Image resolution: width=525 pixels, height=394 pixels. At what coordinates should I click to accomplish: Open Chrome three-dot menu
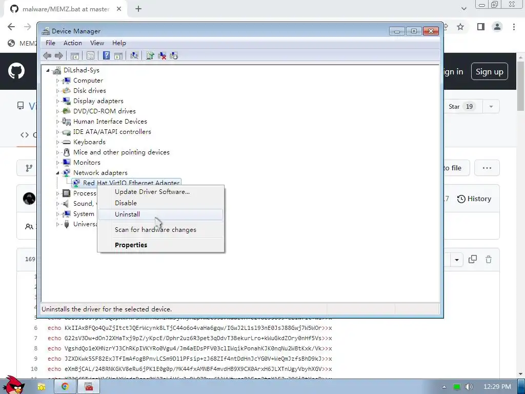pyautogui.click(x=514, y=27)
